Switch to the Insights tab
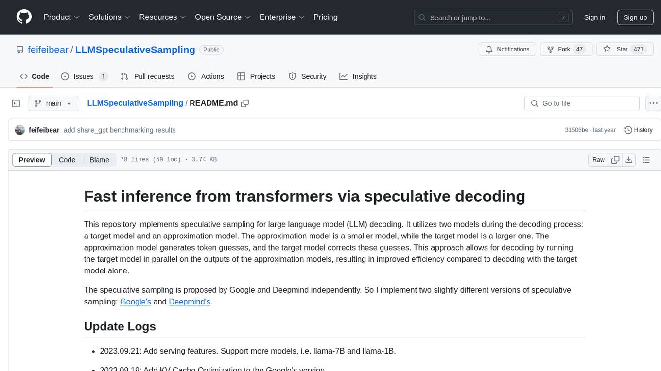 [358, 76]
